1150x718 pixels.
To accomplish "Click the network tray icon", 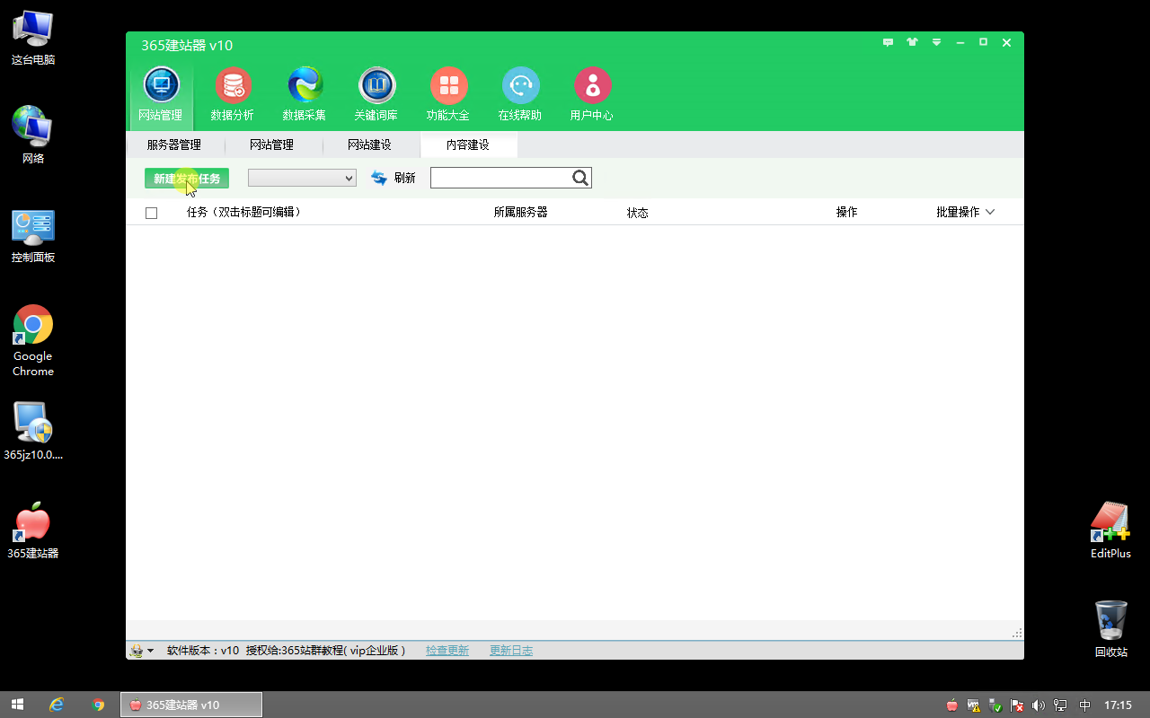I will coord(1060,705).
